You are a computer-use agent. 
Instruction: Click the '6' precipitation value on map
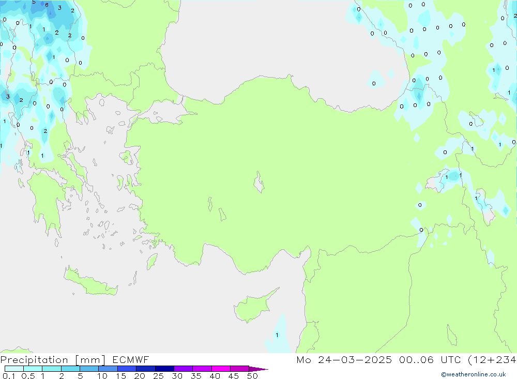[x=47, y=5]
